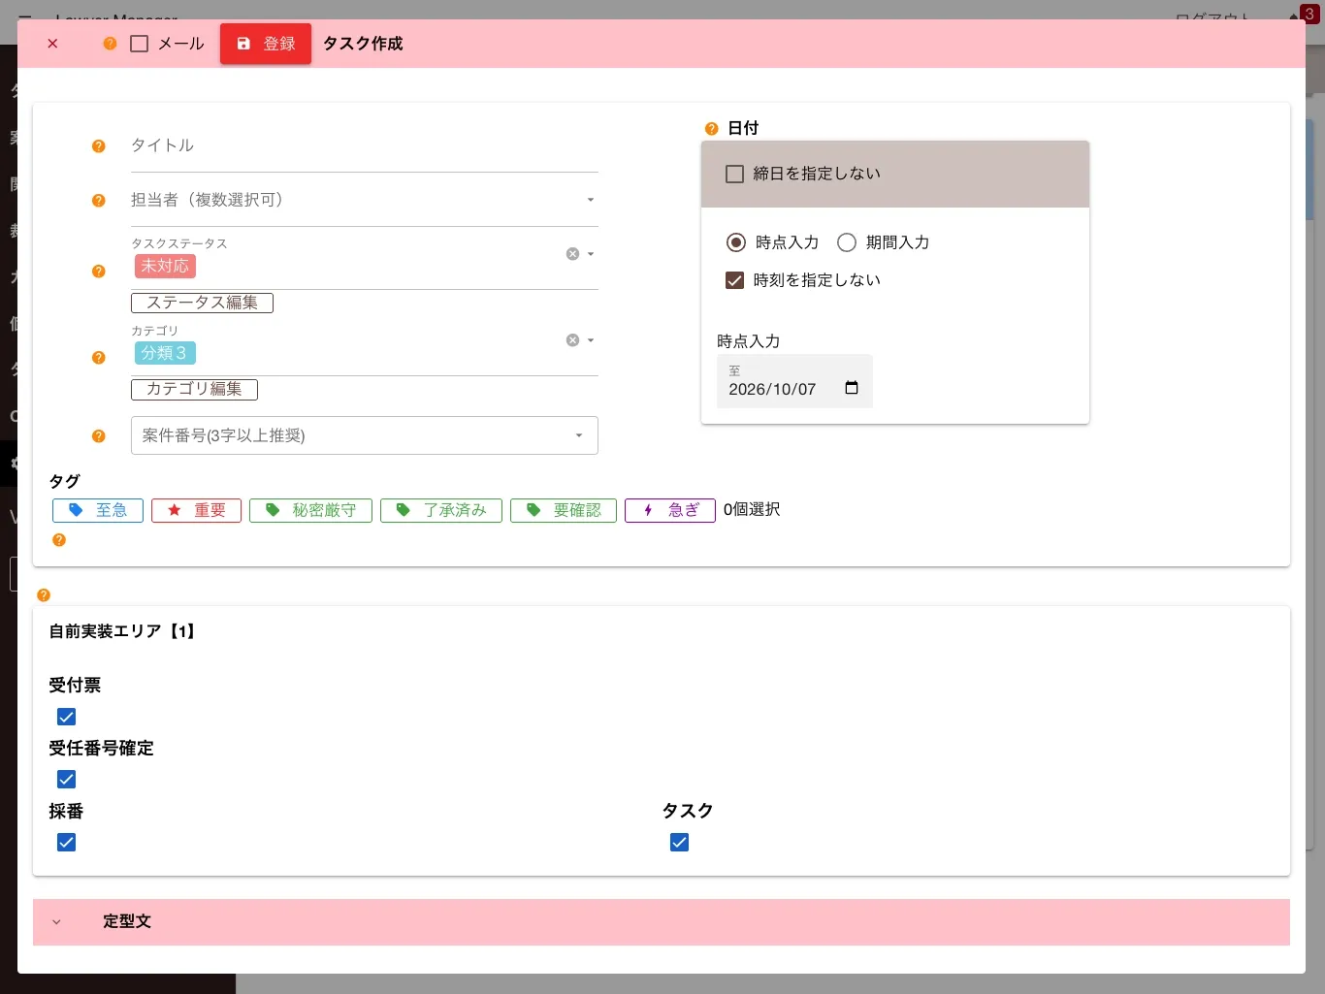Click the ステータス編集 button
This screenshot has height=994, width=1325.
202,303
